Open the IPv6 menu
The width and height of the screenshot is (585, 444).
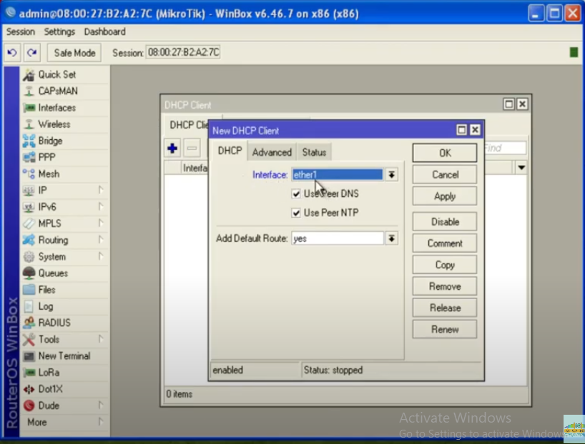pyautogui.click(x=64, y=207)
